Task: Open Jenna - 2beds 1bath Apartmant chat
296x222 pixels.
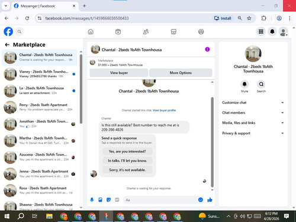Action: pyautogui.click(x=40, y=173)
